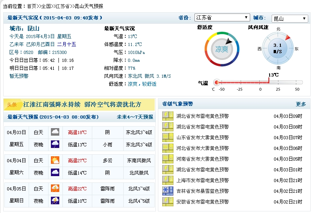315x213 pixels.
Task: Click the lunar date 二月十五
Action: (67, 44)
